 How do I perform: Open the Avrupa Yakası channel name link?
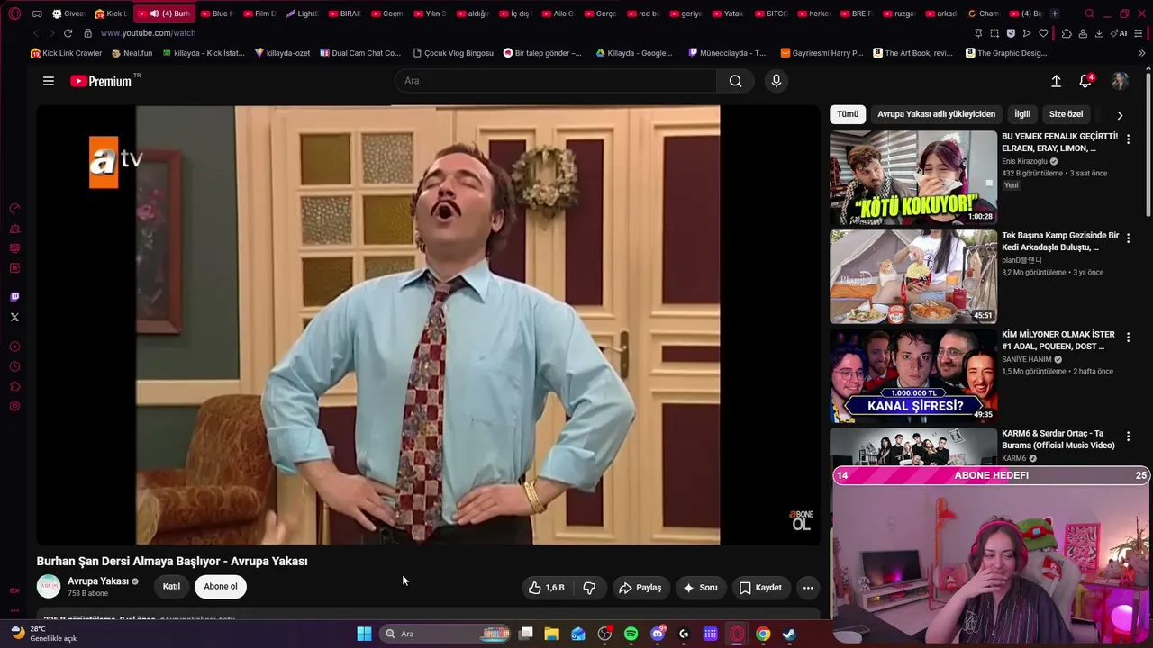(98, 581)
